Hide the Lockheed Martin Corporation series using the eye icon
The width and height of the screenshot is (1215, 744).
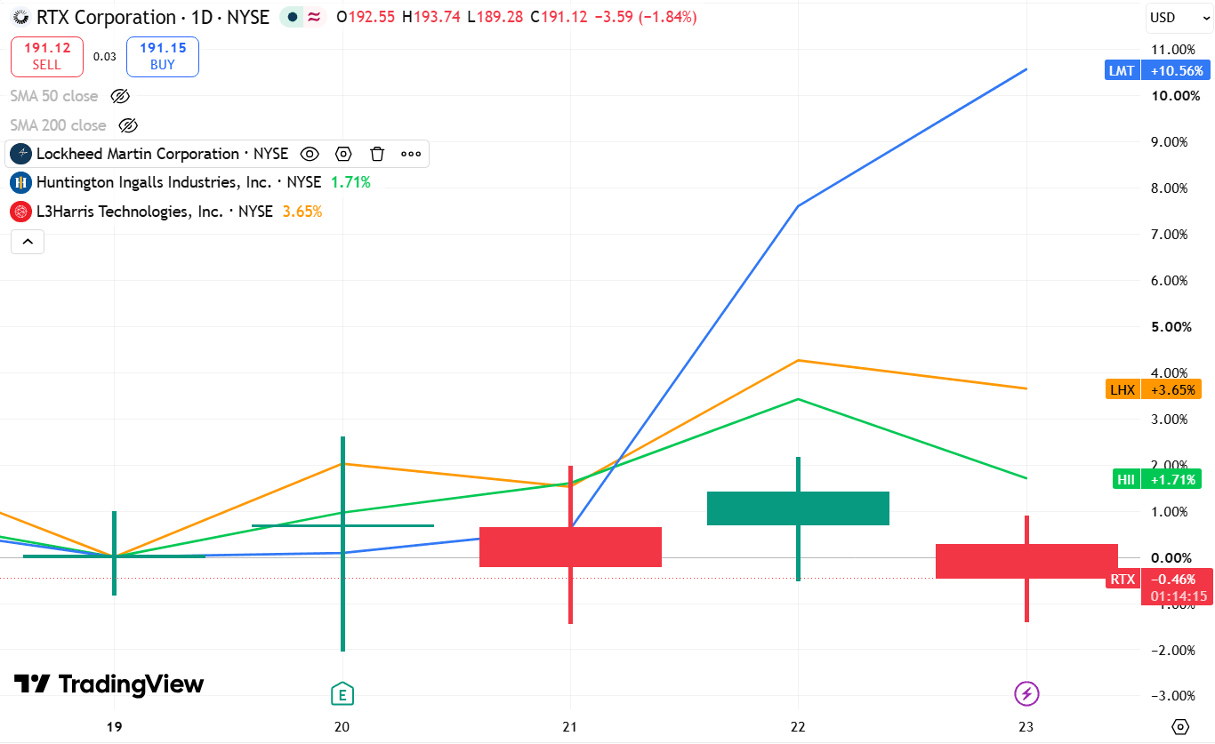(x=310, y=154)
